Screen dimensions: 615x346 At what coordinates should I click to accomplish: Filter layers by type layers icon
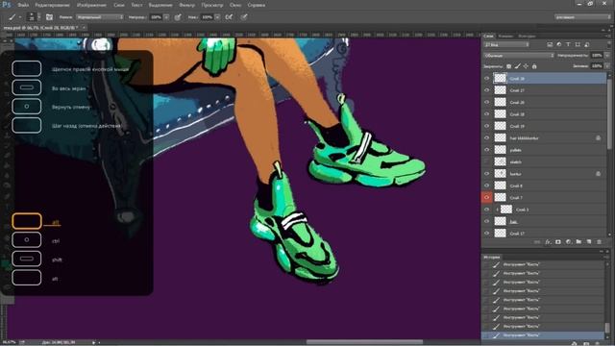tap(568, 45)
